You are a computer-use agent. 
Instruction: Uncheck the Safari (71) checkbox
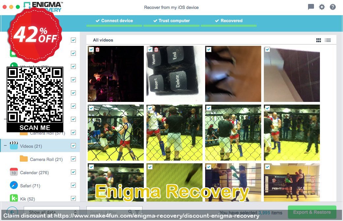(x=73, y=185)
